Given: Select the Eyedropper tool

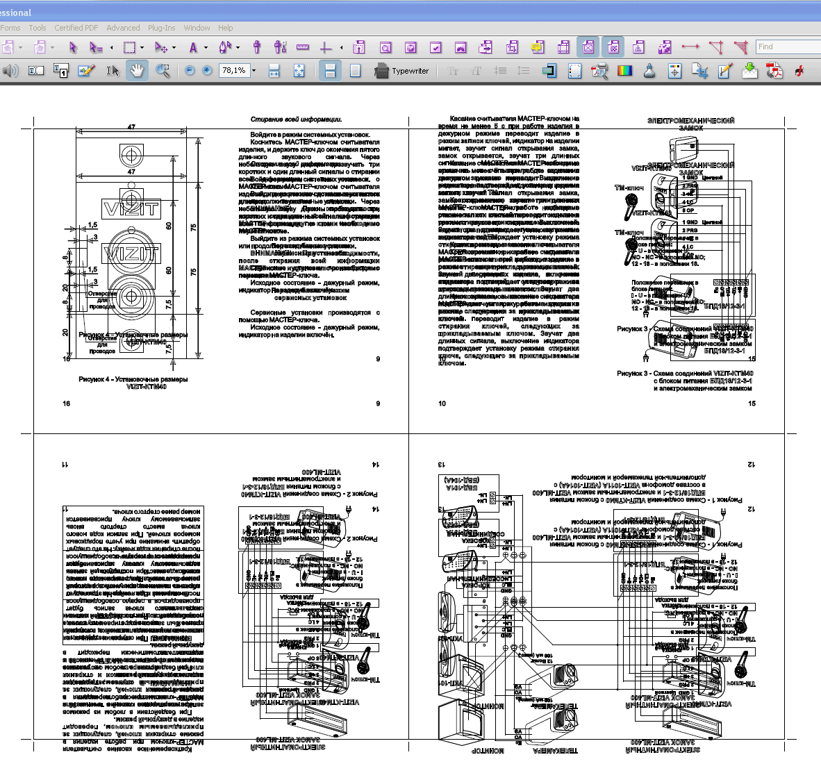Looking at the screenshot, I should pos(256,48).
